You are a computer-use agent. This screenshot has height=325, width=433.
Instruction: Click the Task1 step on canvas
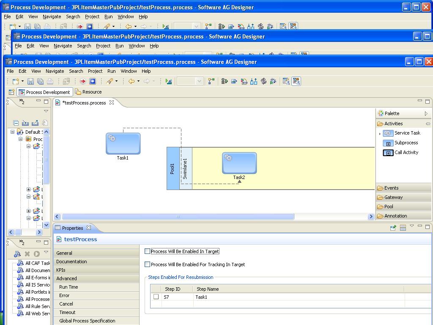[x=123, y=143]
